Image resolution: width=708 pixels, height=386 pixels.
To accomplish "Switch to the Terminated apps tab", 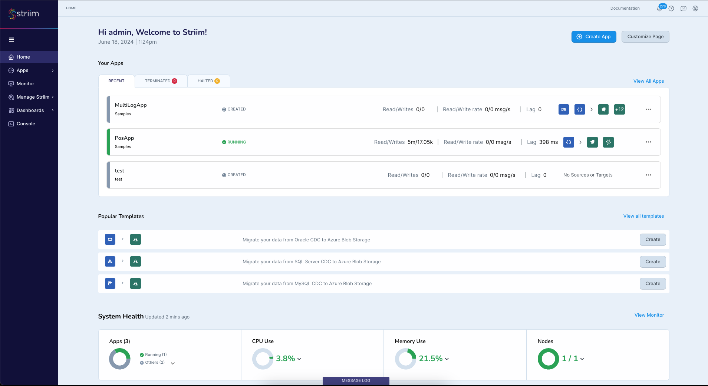I will 161,81.
